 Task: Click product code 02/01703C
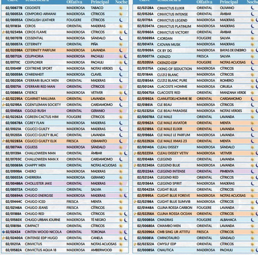14,159
